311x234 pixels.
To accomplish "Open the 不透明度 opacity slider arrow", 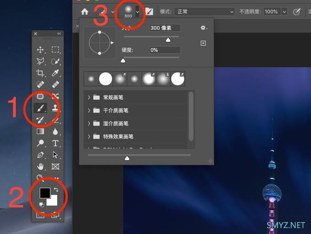I will (x=284, y=12).
